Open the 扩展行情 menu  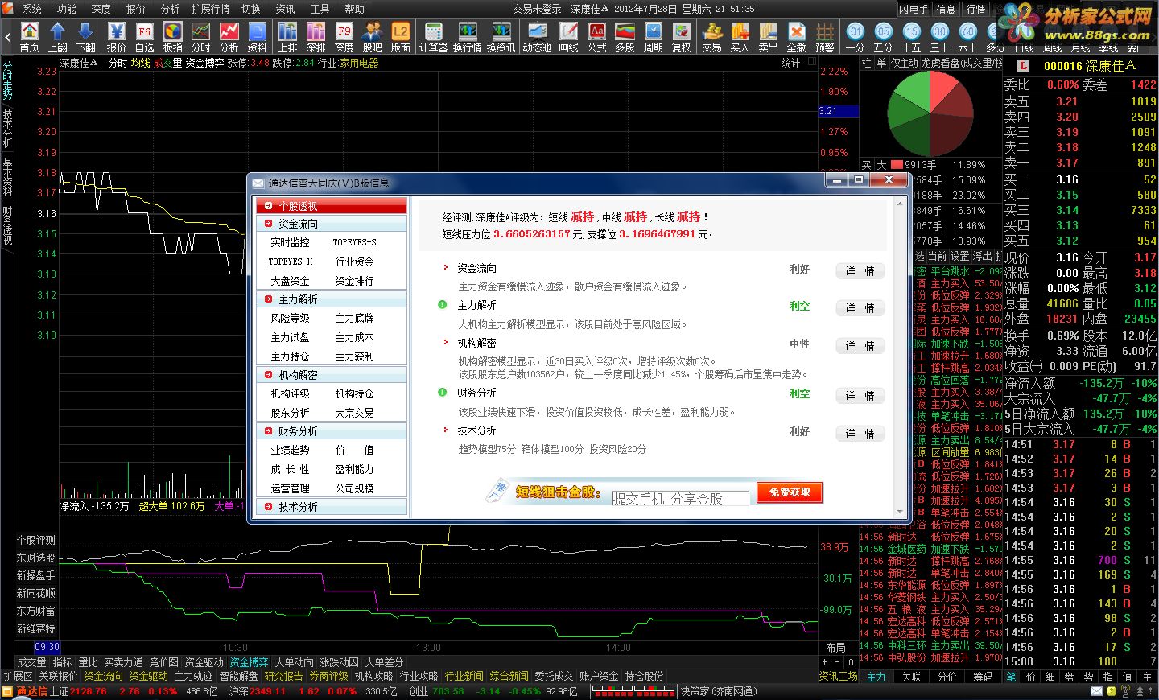[211, 9]
